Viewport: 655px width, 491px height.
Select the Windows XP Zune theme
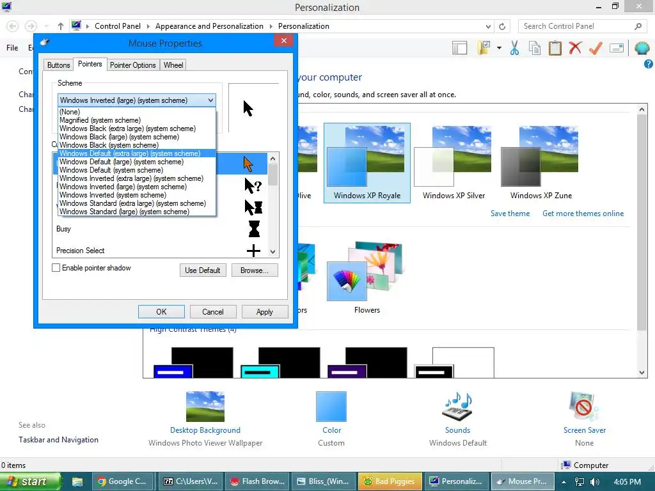pyautogui.click(x=541, y=163)
